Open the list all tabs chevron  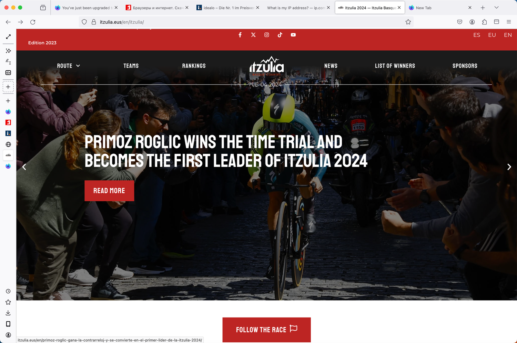coord(496,8)
